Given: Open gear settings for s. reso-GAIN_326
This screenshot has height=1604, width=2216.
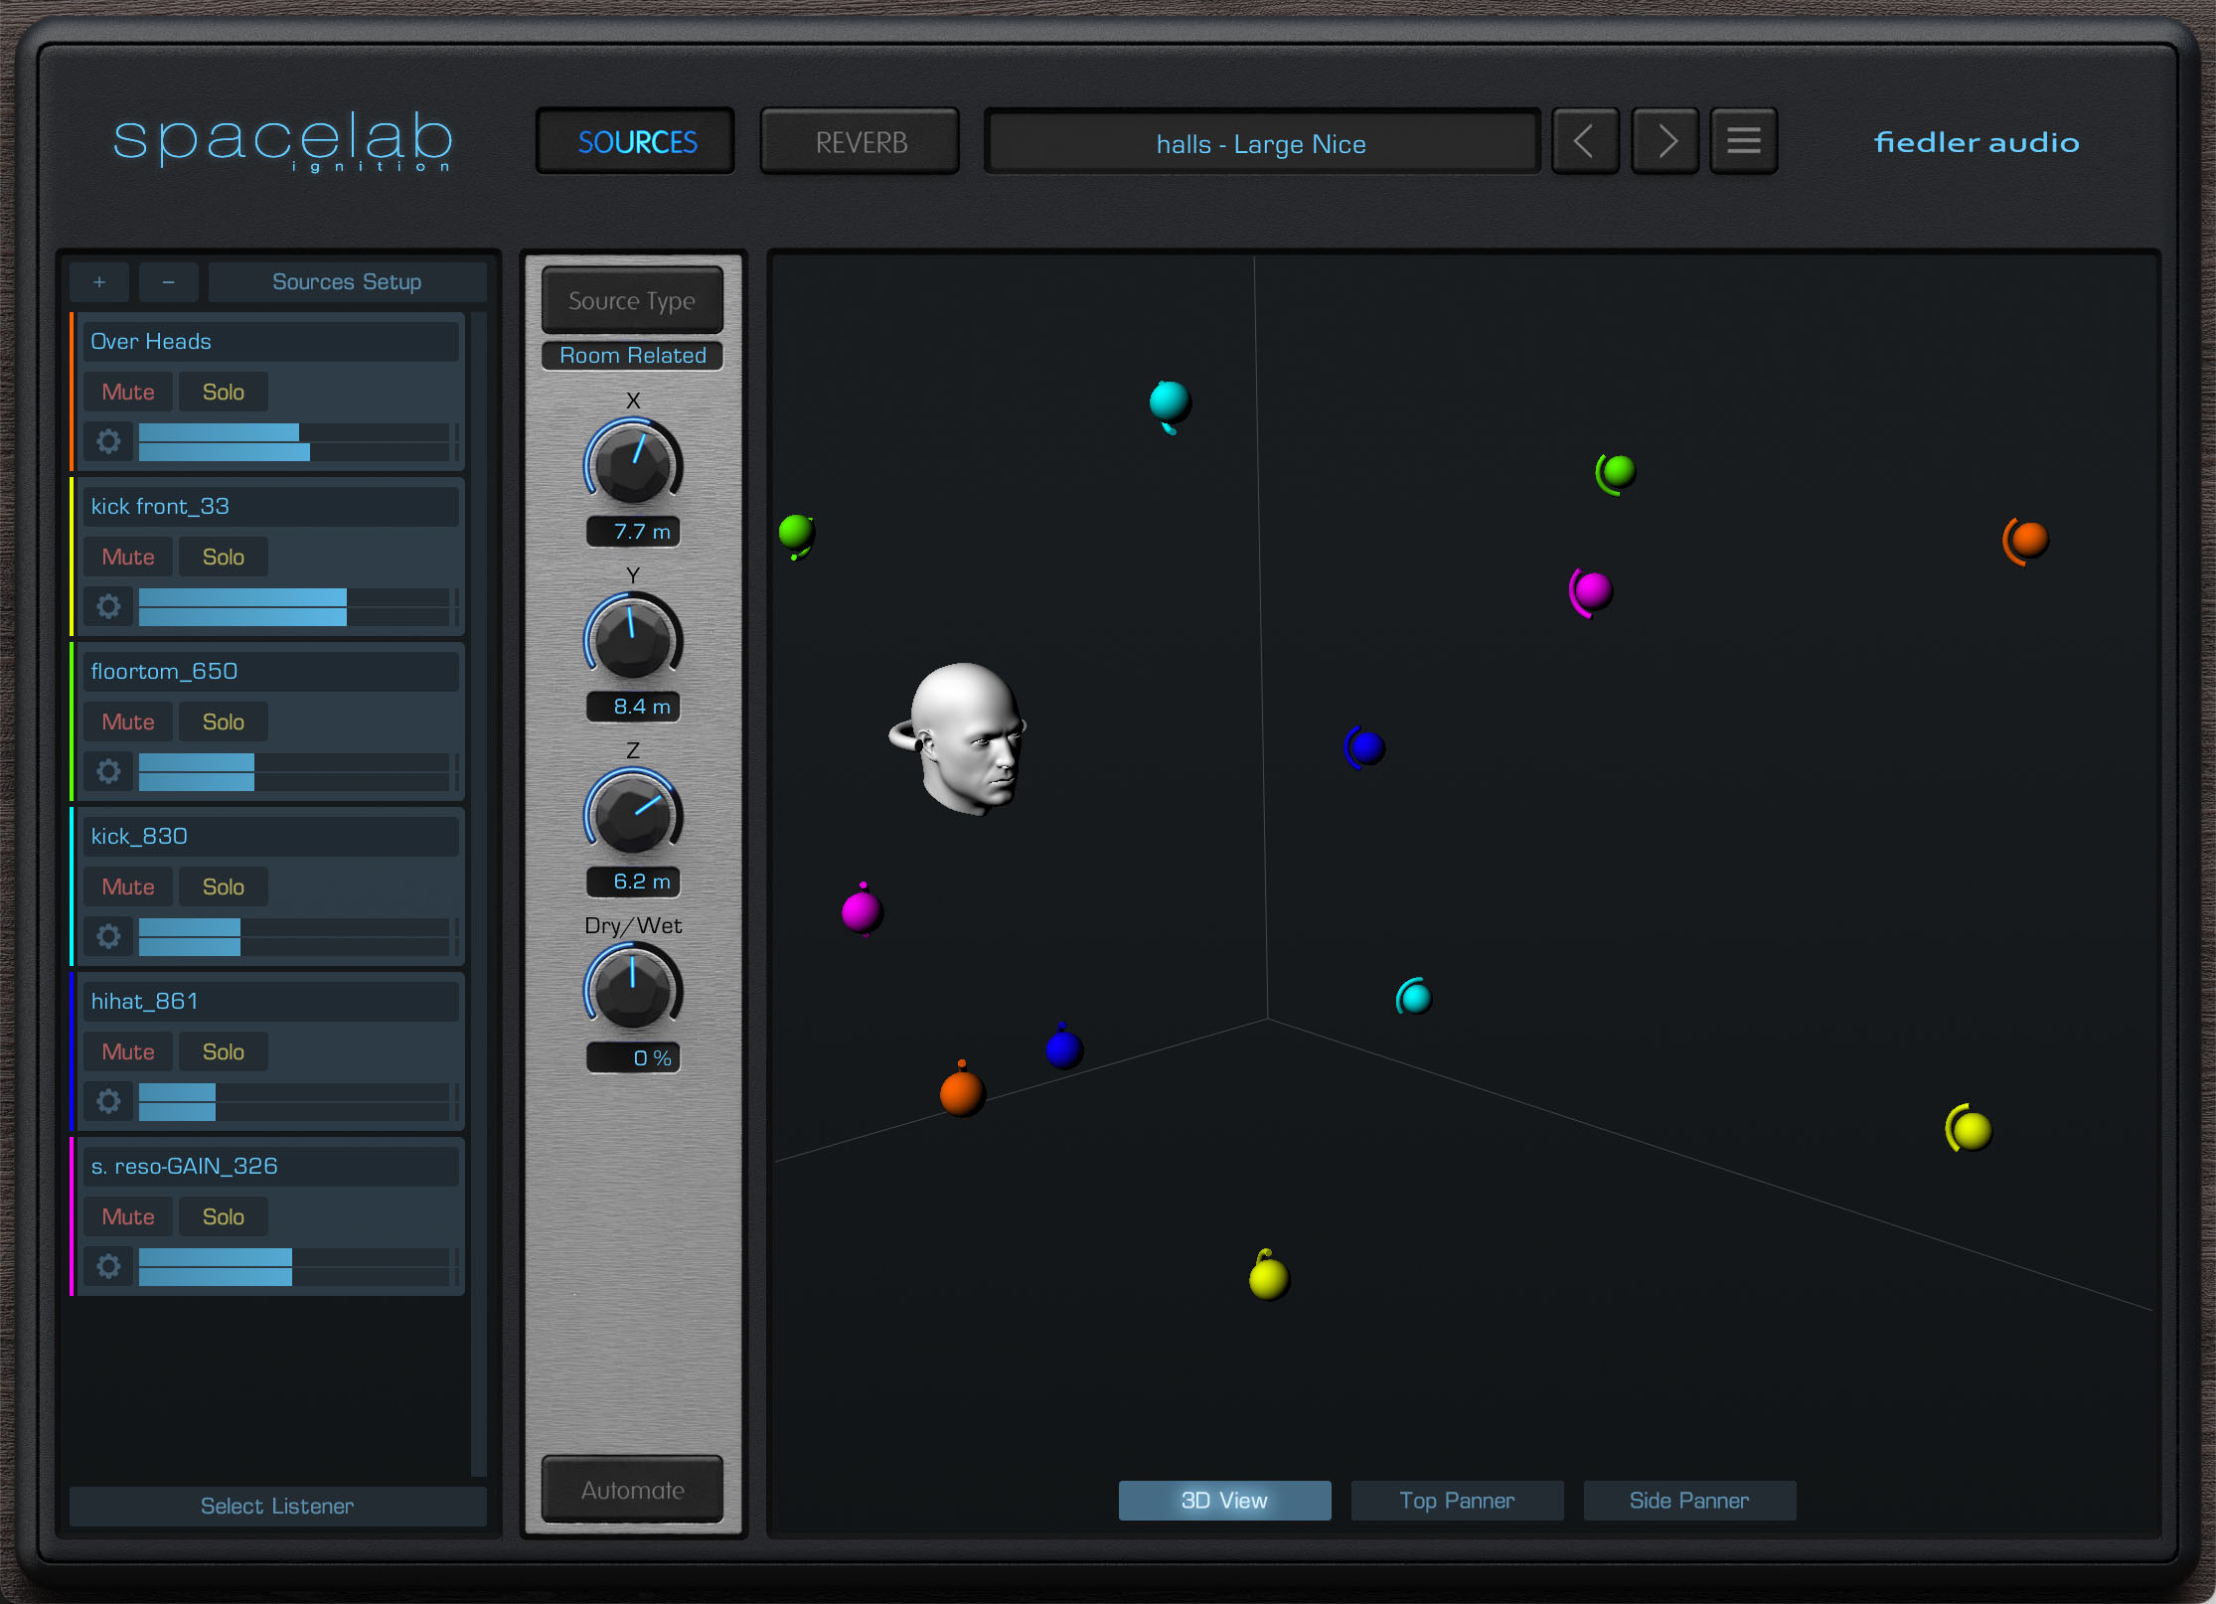Looking at the screenshot, I should (x=108, y=1266).
